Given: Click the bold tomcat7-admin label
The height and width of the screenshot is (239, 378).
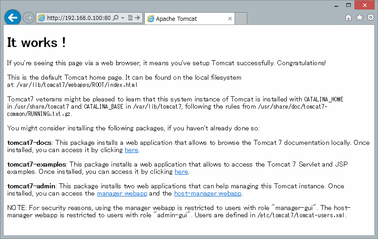Looking at the screenshot, I should pyautogui.click(x=31, y=186).
